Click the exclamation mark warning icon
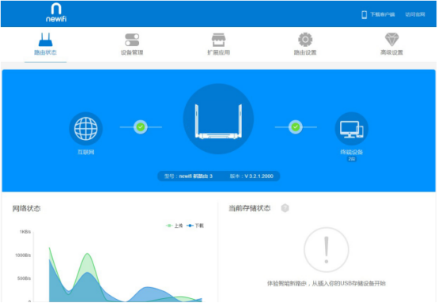 click(x=327, y=250)
